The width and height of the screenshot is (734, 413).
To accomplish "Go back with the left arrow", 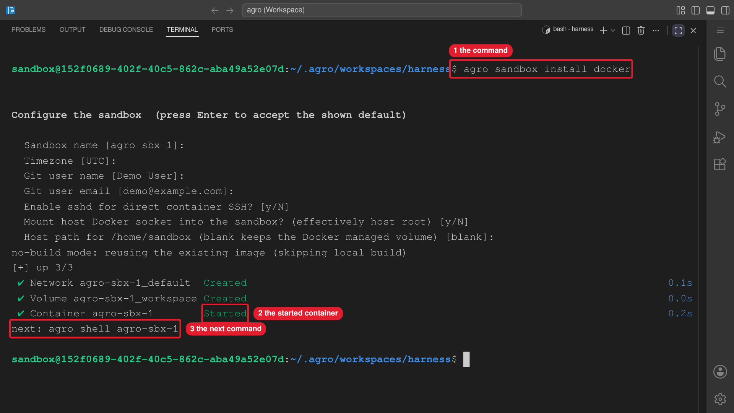I will click(x=215, y=10).
